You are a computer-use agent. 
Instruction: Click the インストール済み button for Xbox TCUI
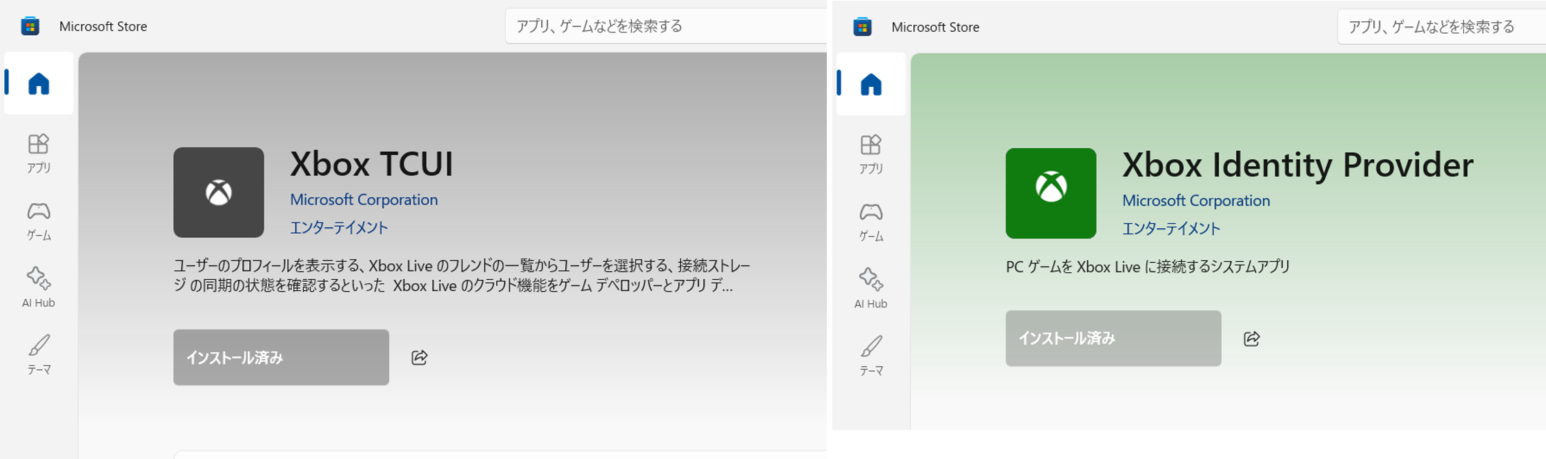pos(281,357)
